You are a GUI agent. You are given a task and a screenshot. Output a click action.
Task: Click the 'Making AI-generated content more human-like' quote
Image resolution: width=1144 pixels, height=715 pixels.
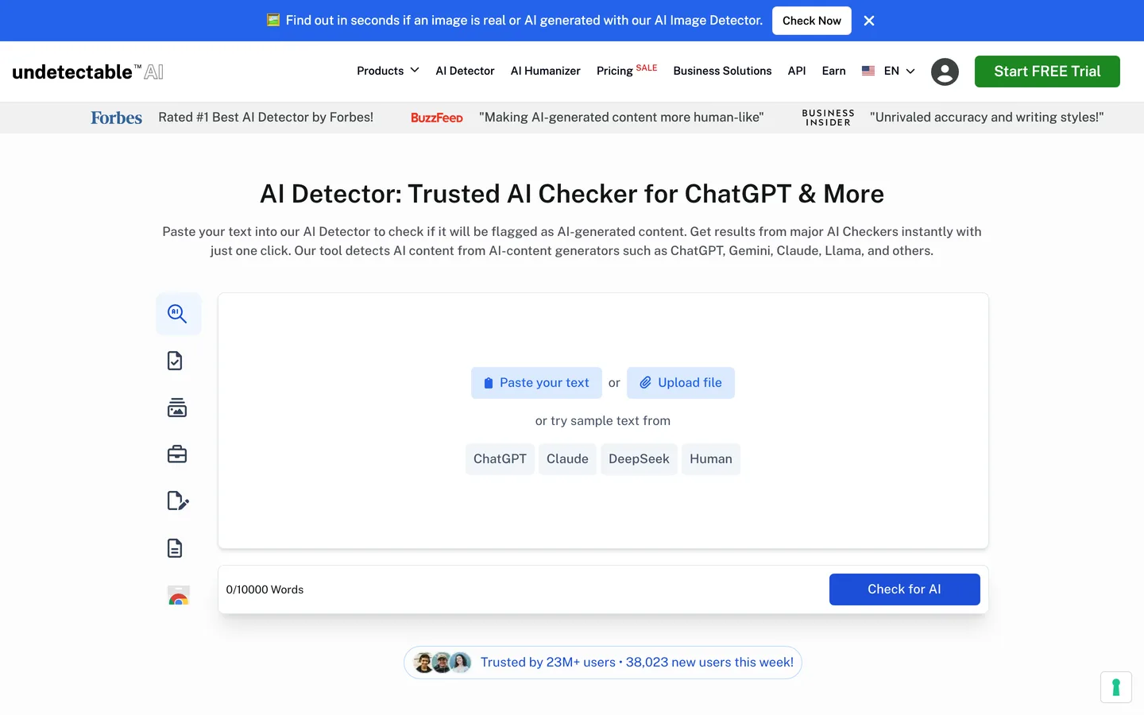pyautogui.click(x=621, y=118)
